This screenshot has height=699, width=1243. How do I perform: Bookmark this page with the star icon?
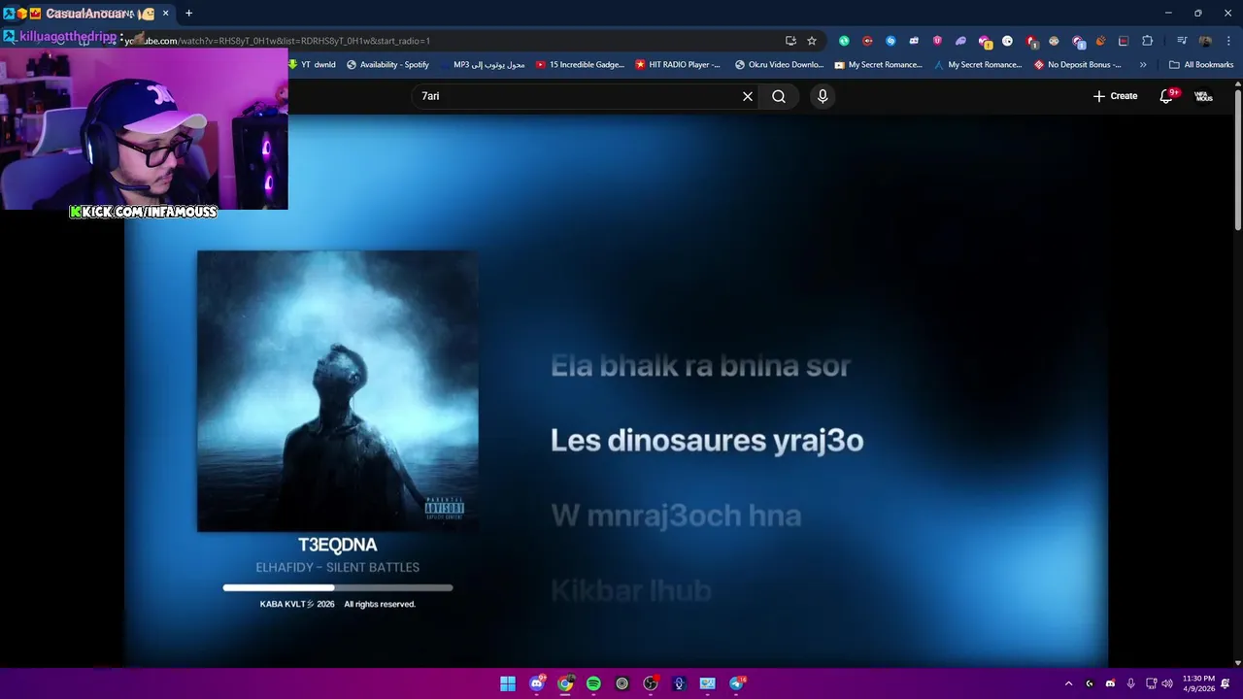(x=812, y=41)
